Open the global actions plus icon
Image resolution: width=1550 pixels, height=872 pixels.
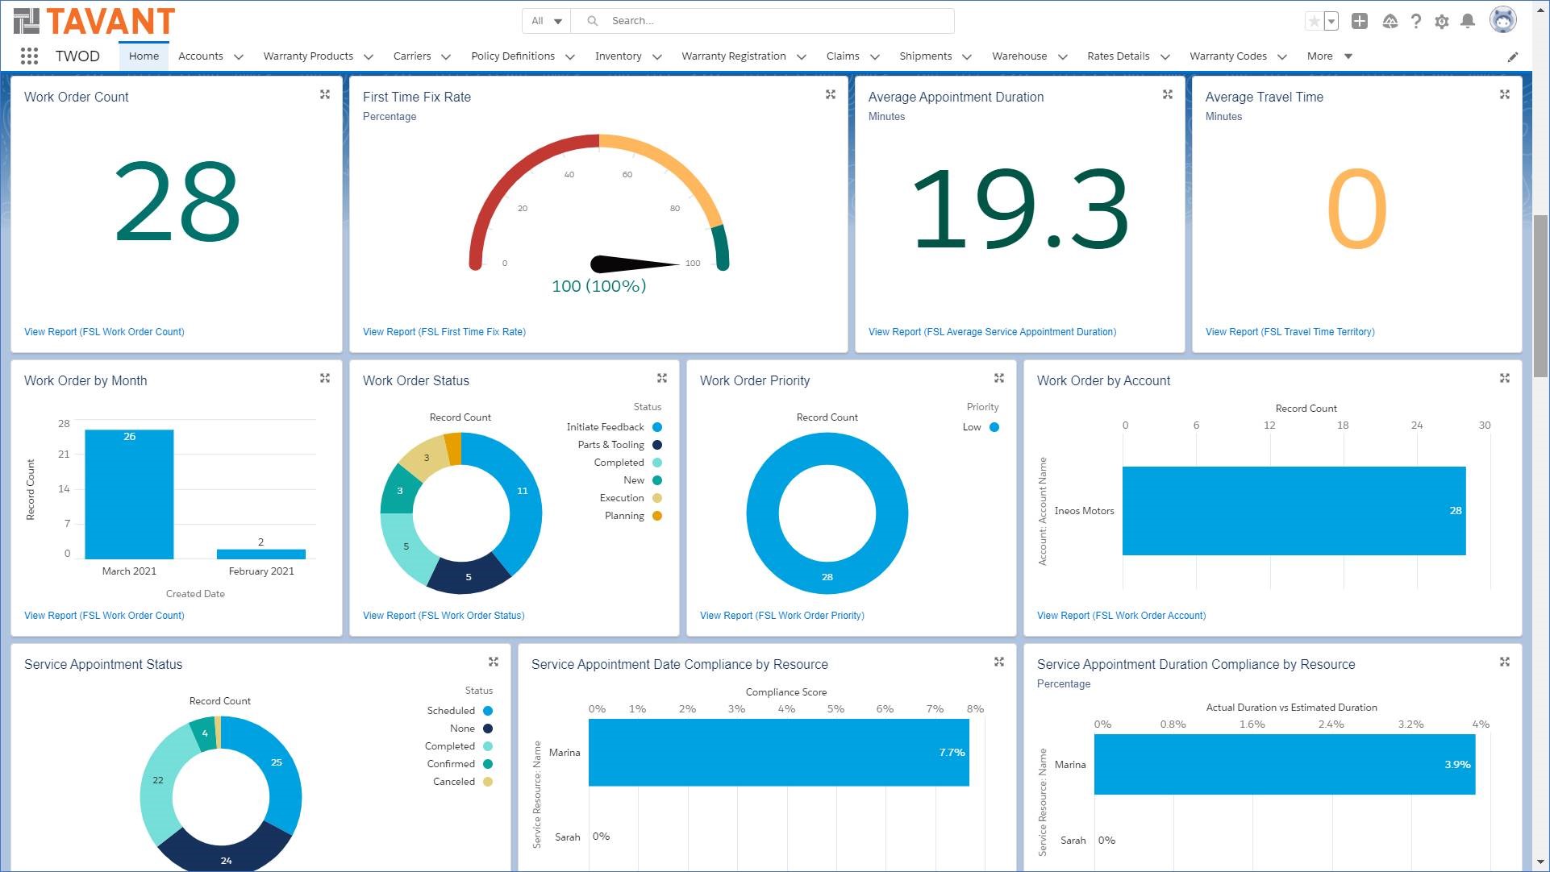point(1360,21)
